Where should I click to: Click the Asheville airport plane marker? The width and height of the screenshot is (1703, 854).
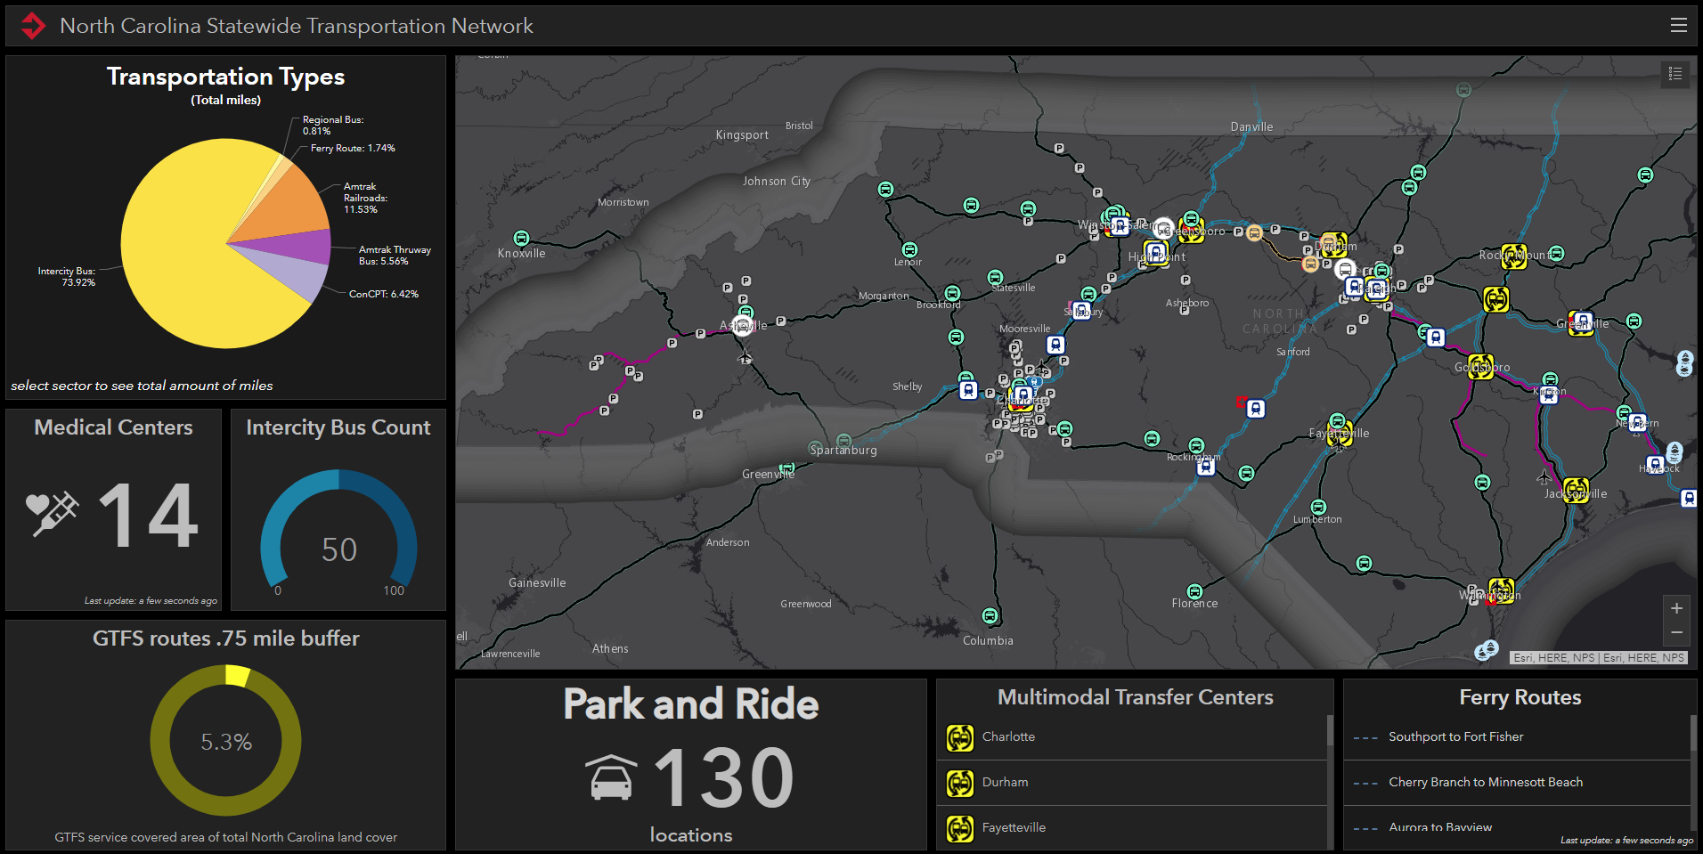pyautogui.click(x=745, y=357)
